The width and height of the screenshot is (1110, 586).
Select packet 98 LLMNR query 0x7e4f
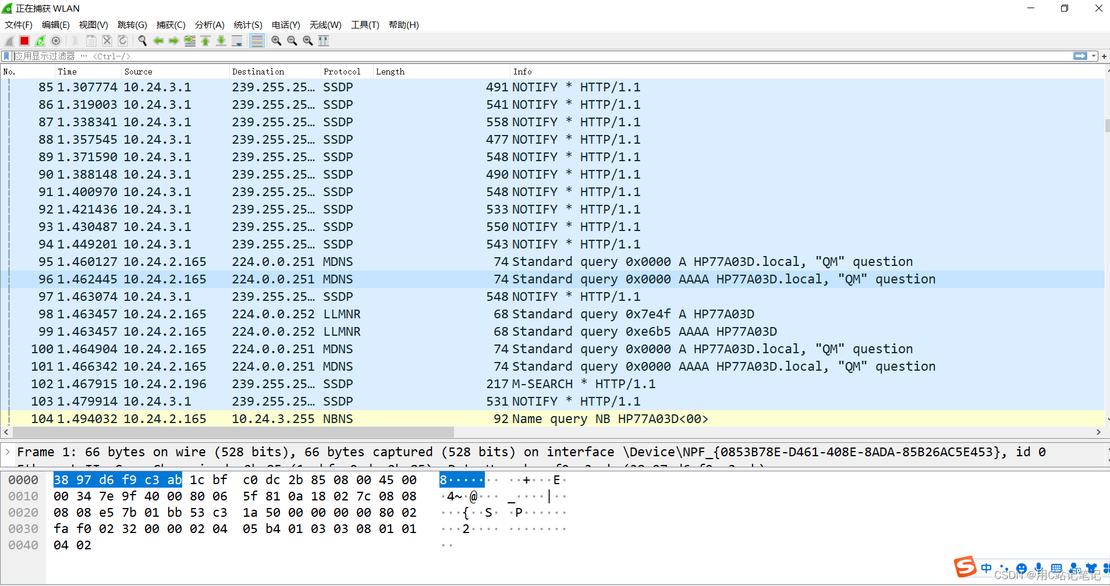(552, 314)
